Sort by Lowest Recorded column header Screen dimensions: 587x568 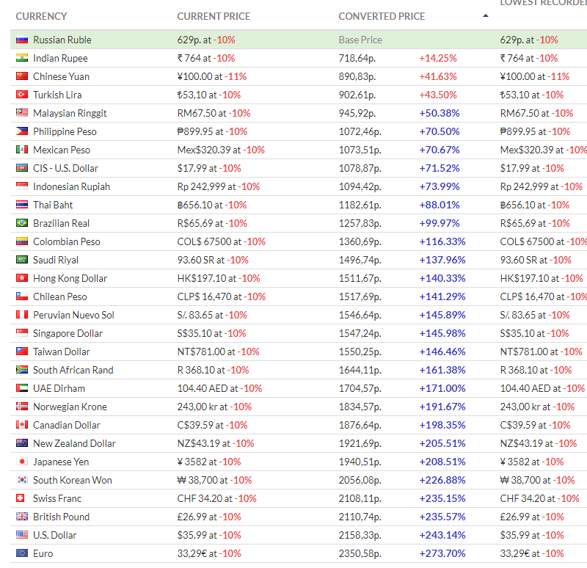543,4
